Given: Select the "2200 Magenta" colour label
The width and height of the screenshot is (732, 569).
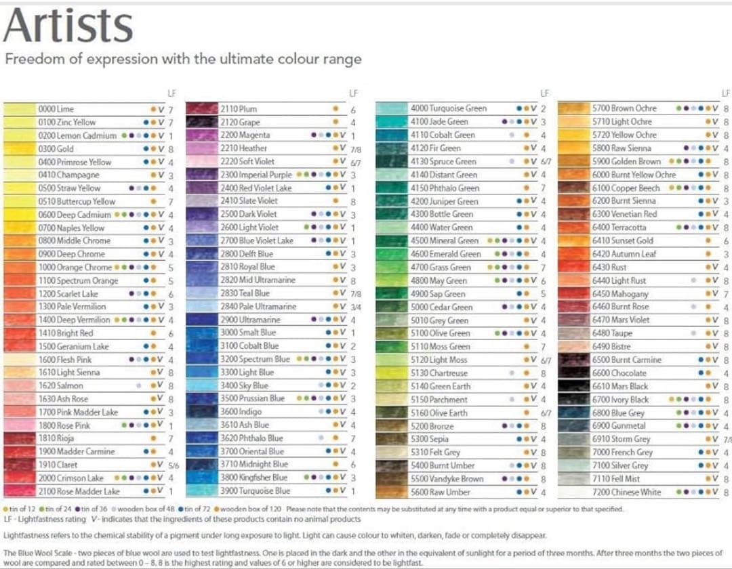Looking at the screenshot, I should coord(245,135).
